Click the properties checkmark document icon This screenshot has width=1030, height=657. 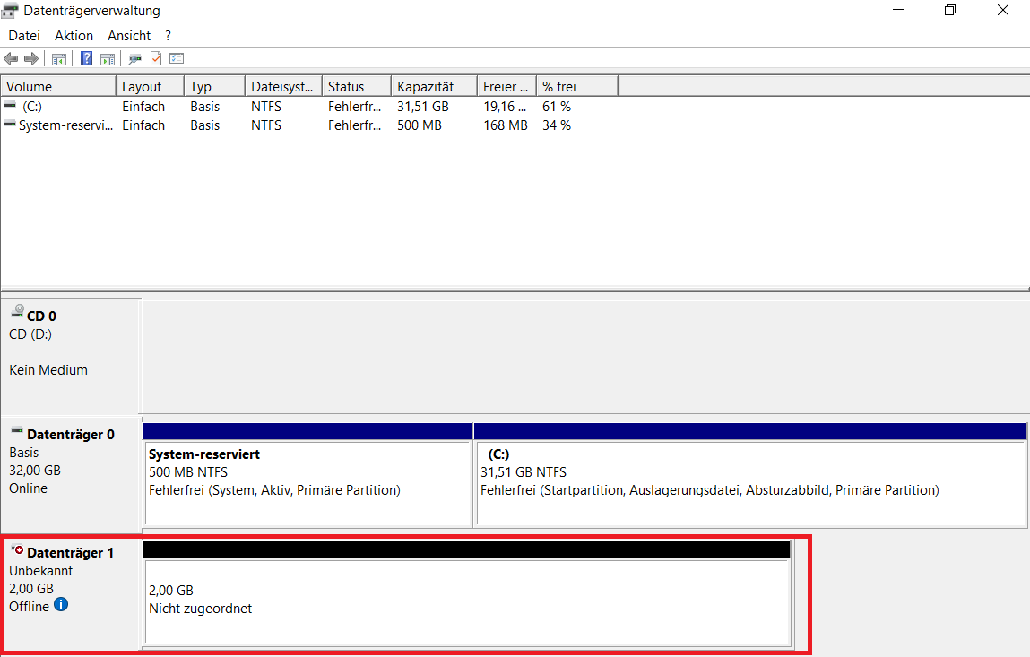point(156,59)
